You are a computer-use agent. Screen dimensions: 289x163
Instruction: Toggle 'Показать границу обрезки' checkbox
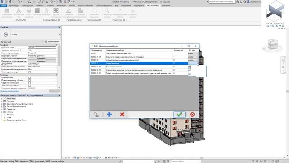pyautogui.click(x=29, y=80)
